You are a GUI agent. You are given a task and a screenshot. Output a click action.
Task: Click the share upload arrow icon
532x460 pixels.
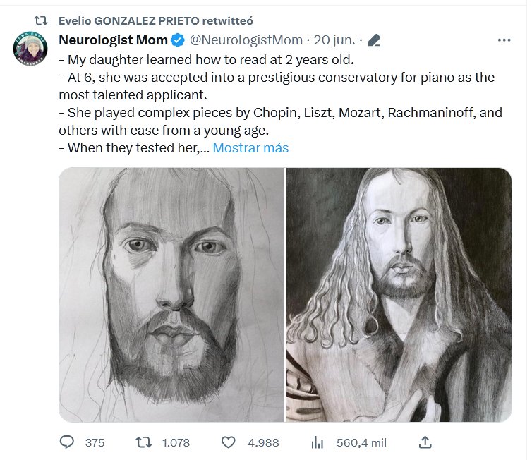tap(425, 442)
